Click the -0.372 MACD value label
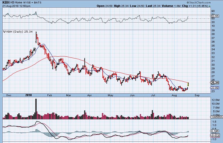The width and height of the screenshot is (223, 143). tap(215, 135)
